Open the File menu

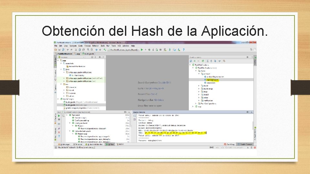pos(56,46)
